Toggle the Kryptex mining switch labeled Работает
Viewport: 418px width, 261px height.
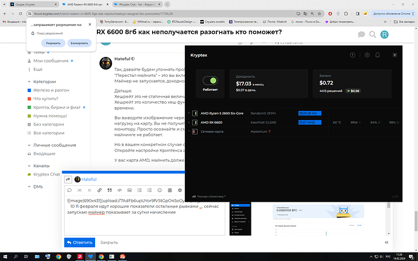(x=210, y=81)
